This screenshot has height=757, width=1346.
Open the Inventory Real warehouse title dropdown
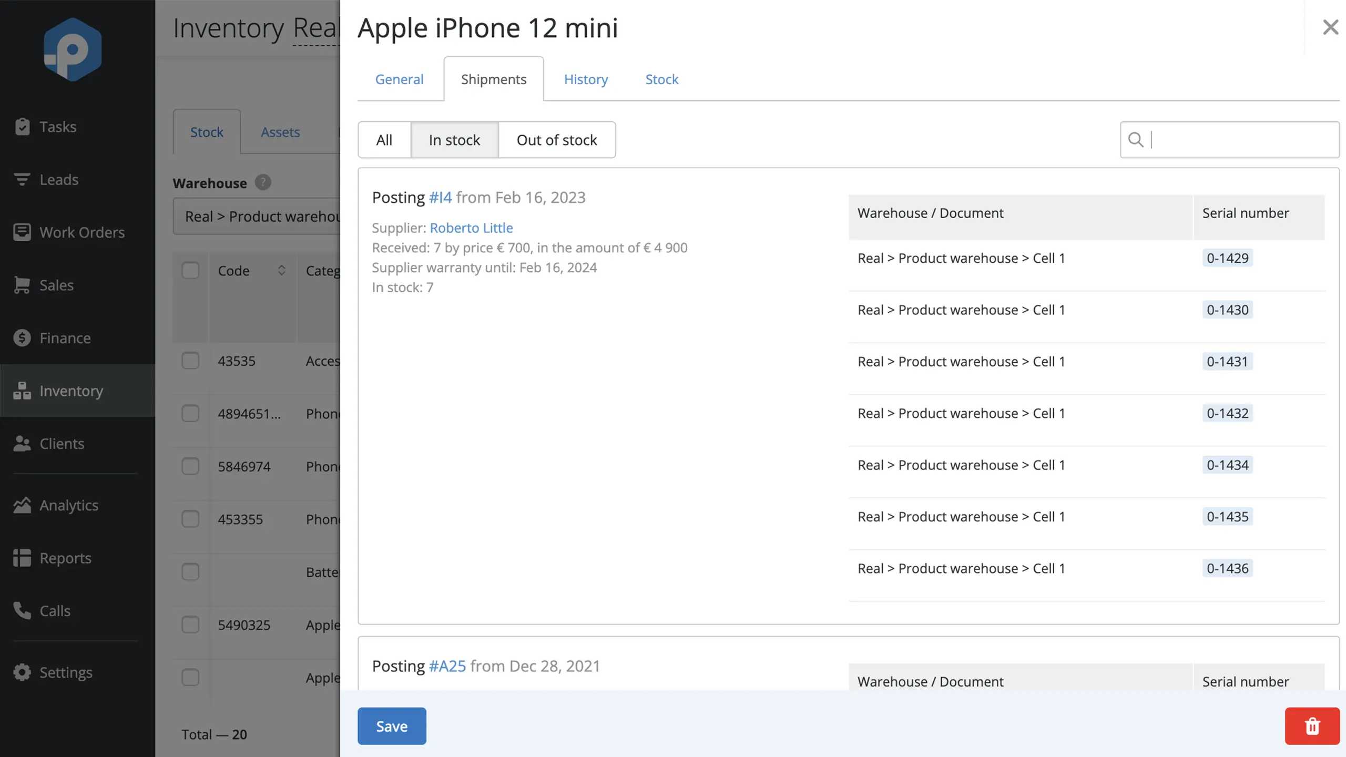[x=317, y=28]
